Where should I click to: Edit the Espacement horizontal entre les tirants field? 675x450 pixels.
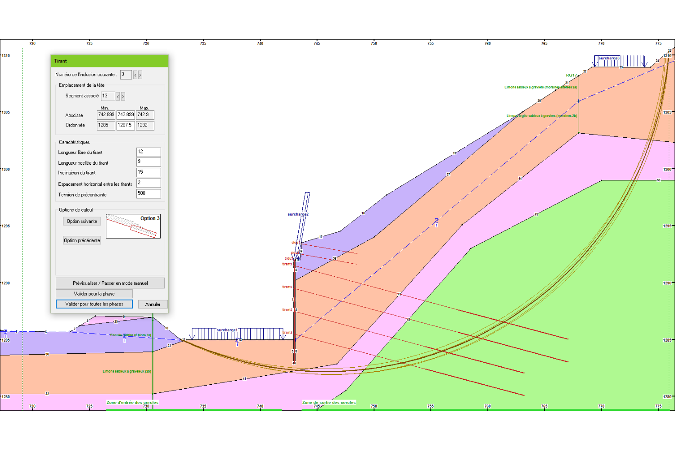pos(148,183)
